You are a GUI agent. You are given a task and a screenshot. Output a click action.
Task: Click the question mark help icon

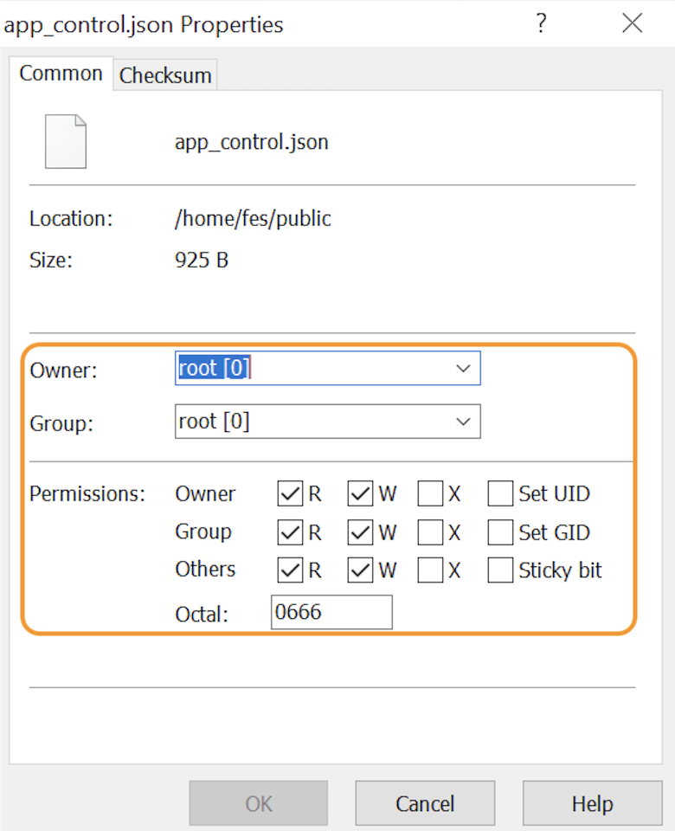click(x=542, y=23)
